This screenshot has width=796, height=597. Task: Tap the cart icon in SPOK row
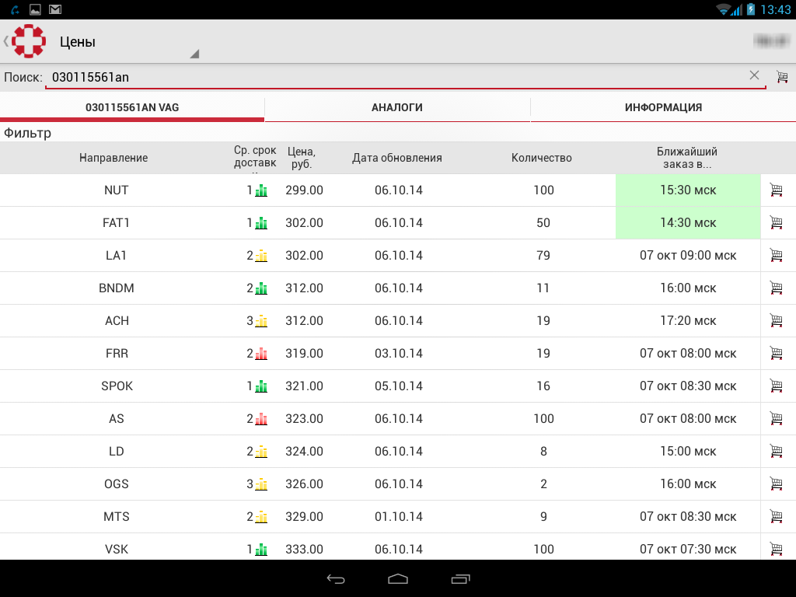[776, 386]
